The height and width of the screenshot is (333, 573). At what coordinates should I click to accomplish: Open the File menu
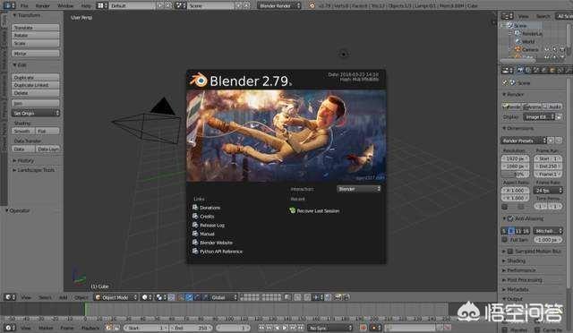(x=24, y=6)
